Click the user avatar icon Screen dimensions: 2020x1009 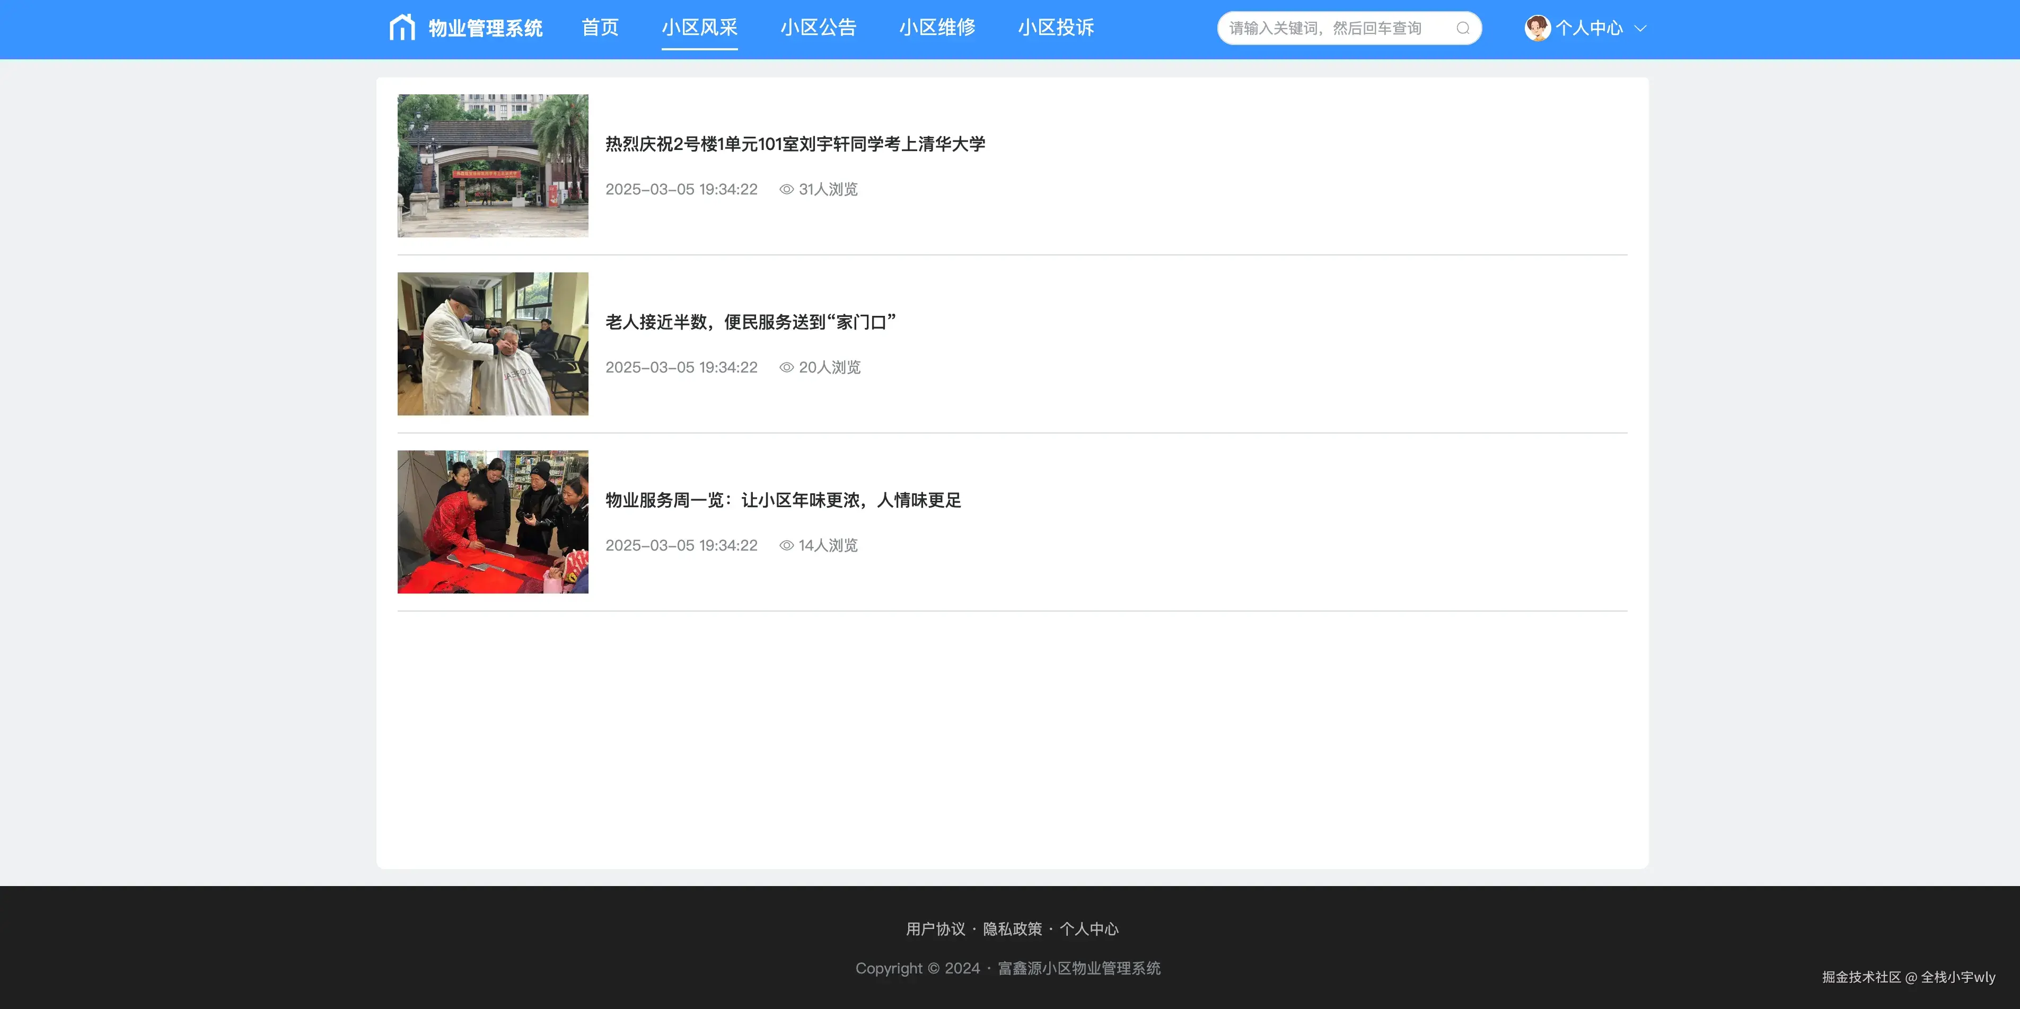pyautogui.click(x=1537, y=28)
